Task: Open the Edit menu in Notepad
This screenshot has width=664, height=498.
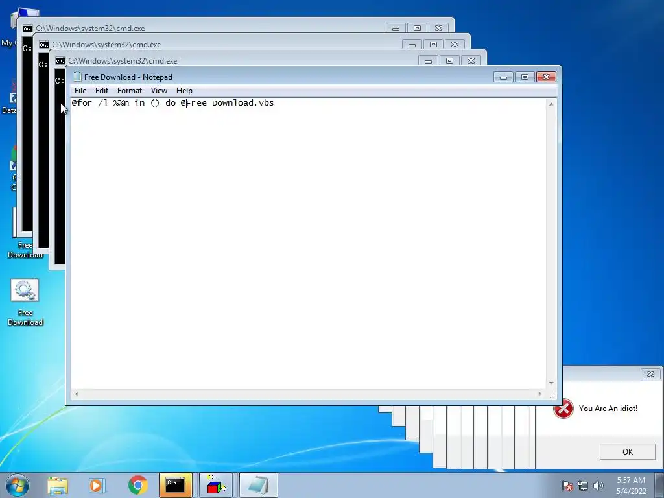Action: [x=102, y=91]
